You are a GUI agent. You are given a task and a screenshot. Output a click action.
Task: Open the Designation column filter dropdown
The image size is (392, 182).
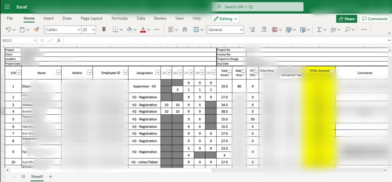158,73
